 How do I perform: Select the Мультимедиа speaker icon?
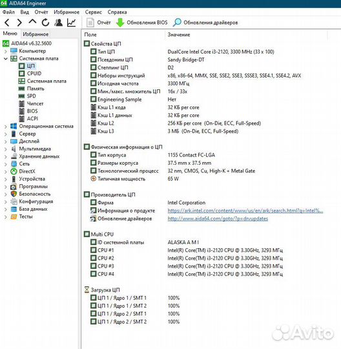(x=14, y=149)
